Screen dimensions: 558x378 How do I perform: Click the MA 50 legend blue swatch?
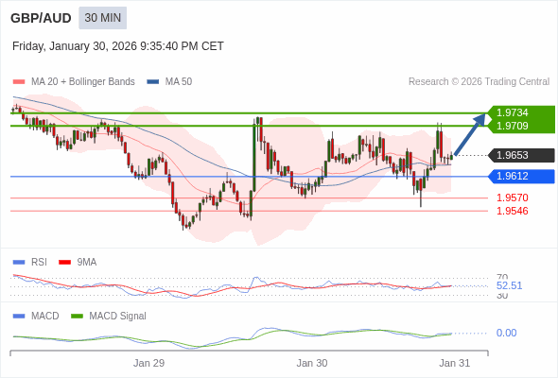click(x=153, y=82)
